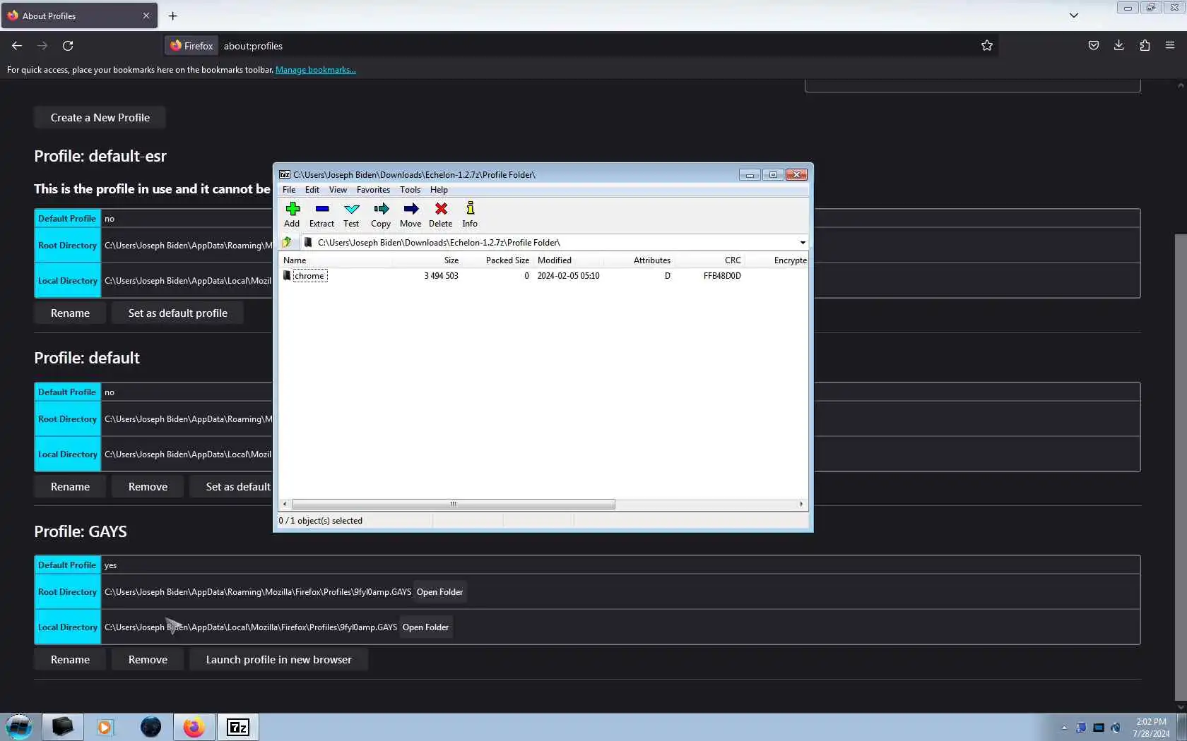Close the About Profiles tab
Viewport: 1187px width, 741px height.
coord(146,16)
